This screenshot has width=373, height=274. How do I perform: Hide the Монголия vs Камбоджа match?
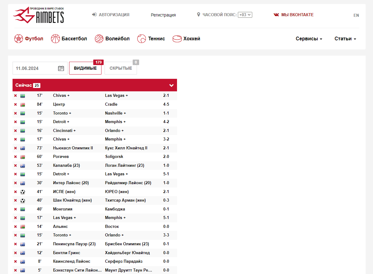pos(15,209)
